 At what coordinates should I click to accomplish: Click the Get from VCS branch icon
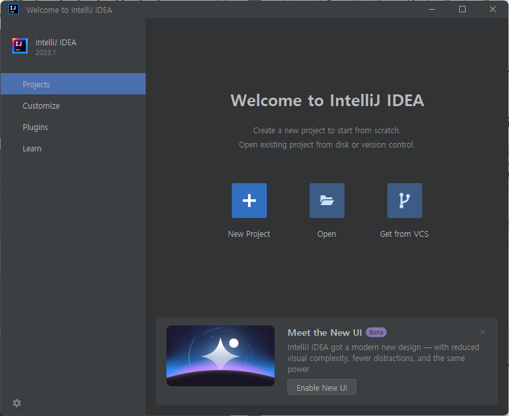(405, 201)
